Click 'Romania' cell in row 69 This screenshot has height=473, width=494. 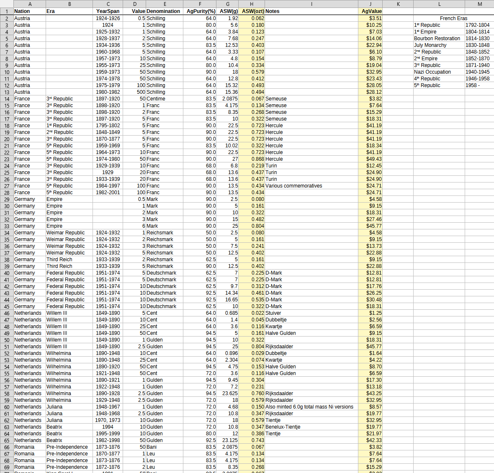pyautogui.click(x=30, y=467)
